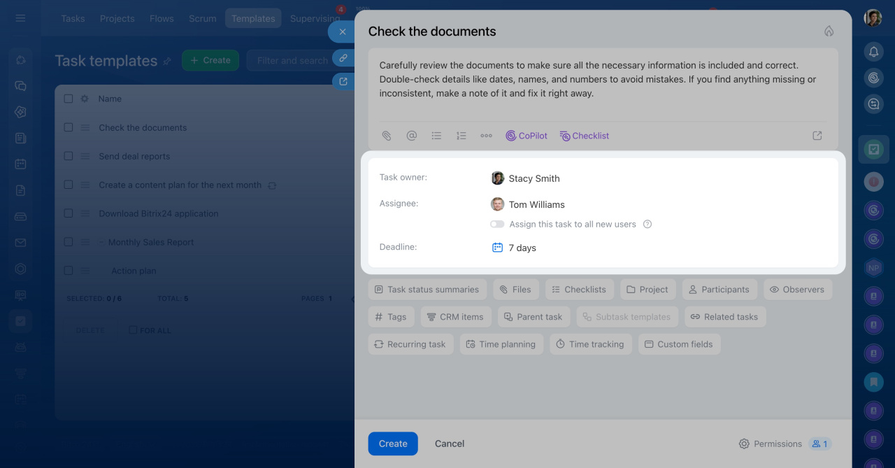
Task: Select checkbox for Create a content plan row
Action: pyautogui.click(x=69, y=185)
